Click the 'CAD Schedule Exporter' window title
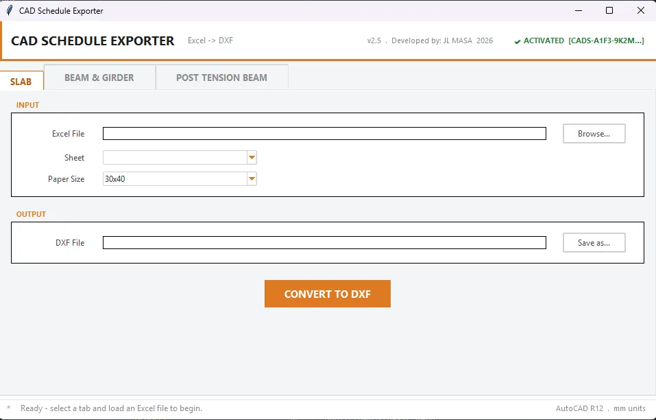 pyautogui.click(x=61, y=11)
